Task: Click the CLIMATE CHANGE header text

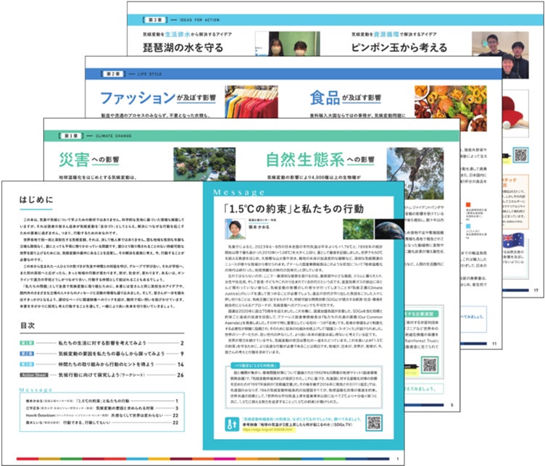Action: click(114, 136)
